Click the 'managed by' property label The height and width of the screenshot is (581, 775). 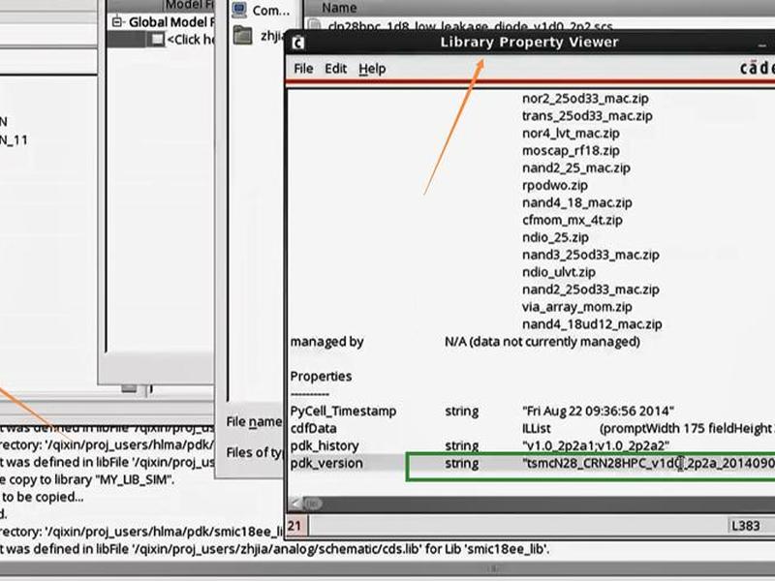pyautogui.click(x=327, y=342)
